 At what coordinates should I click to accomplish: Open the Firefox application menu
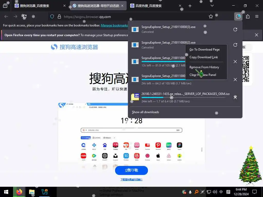[x=257, y=16]
